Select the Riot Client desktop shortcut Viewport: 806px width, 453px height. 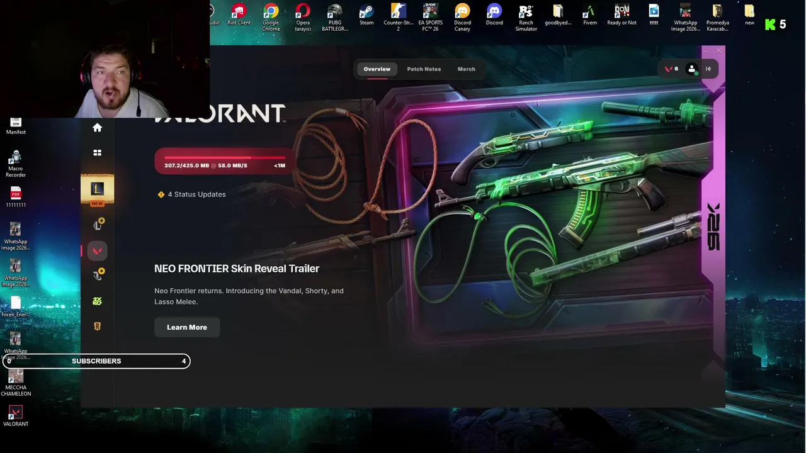click(x=239, y=15)
